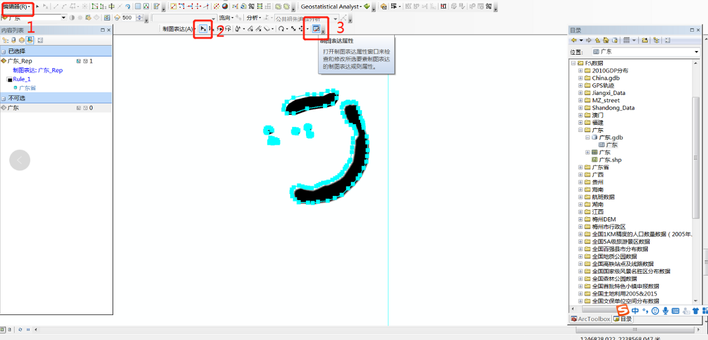Switch table of contents to List By Selection
708x340 pixels.
[x=30, y=40]
